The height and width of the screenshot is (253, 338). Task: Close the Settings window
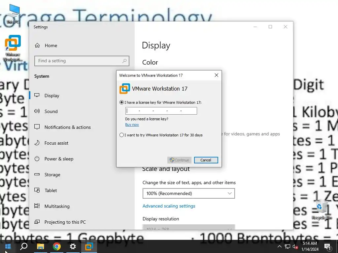[286, 27]
